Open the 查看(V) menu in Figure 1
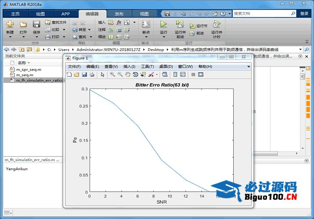The height and width of the screenshot is (219, 314). [111, 67]
